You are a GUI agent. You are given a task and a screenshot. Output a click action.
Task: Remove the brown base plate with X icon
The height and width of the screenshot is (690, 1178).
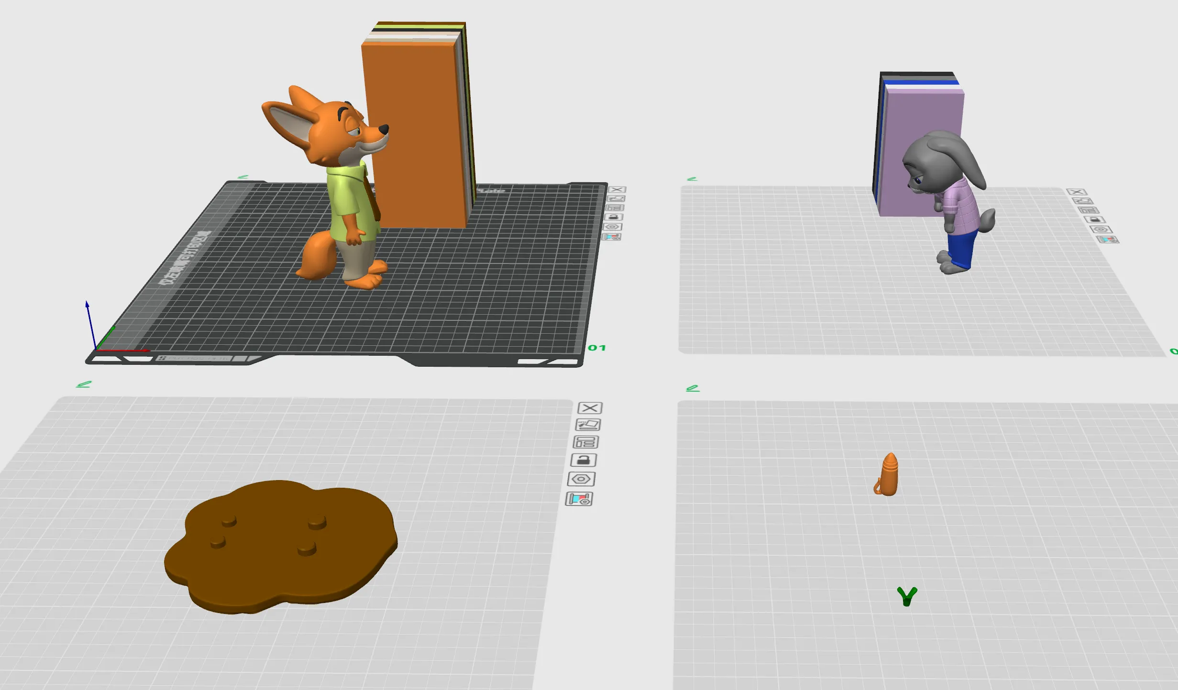point(590,408)
